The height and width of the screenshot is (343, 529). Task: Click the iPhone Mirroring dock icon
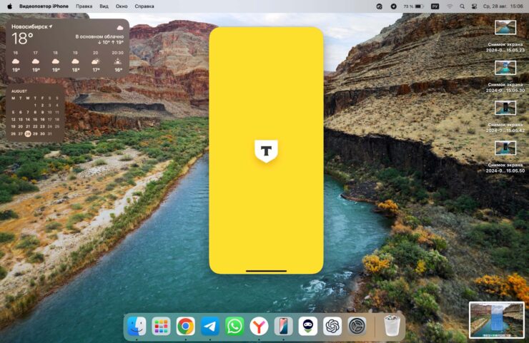(x=284, y=326)
